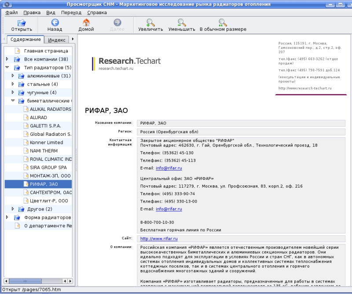Click the Регион value Россия (Оренбургская обл)

(241, 132)
